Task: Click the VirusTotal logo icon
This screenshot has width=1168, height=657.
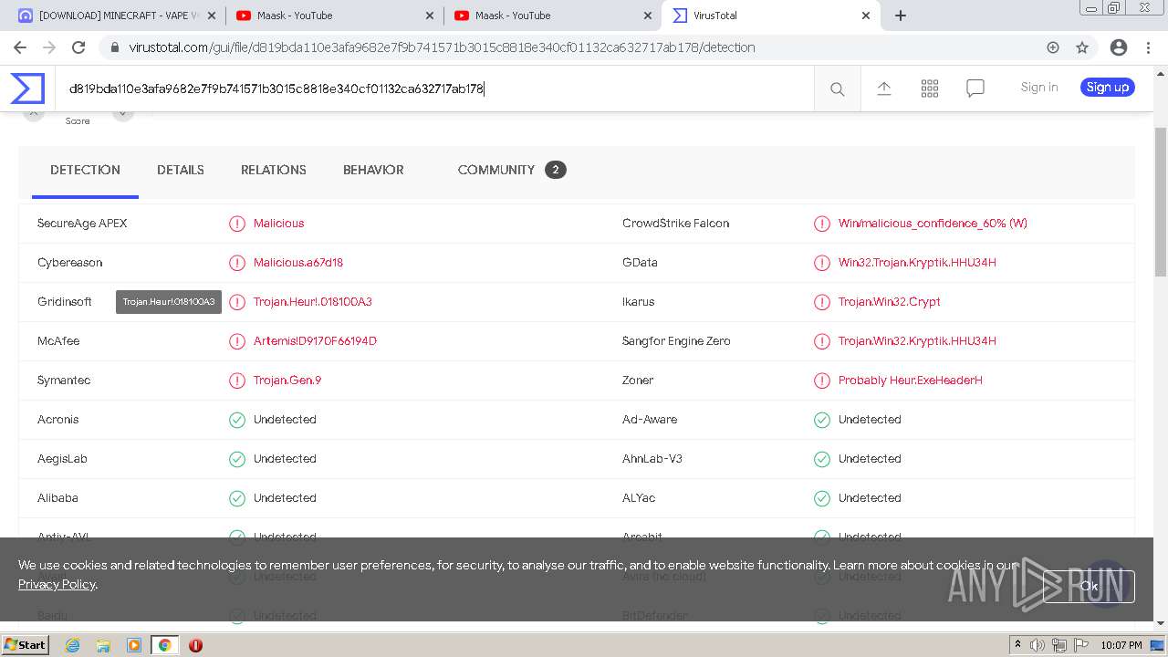Action: (27, 89)
